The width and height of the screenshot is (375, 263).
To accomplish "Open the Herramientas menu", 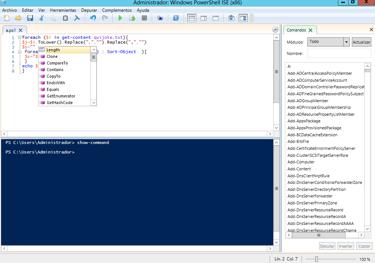I will [x=63, y=10].
